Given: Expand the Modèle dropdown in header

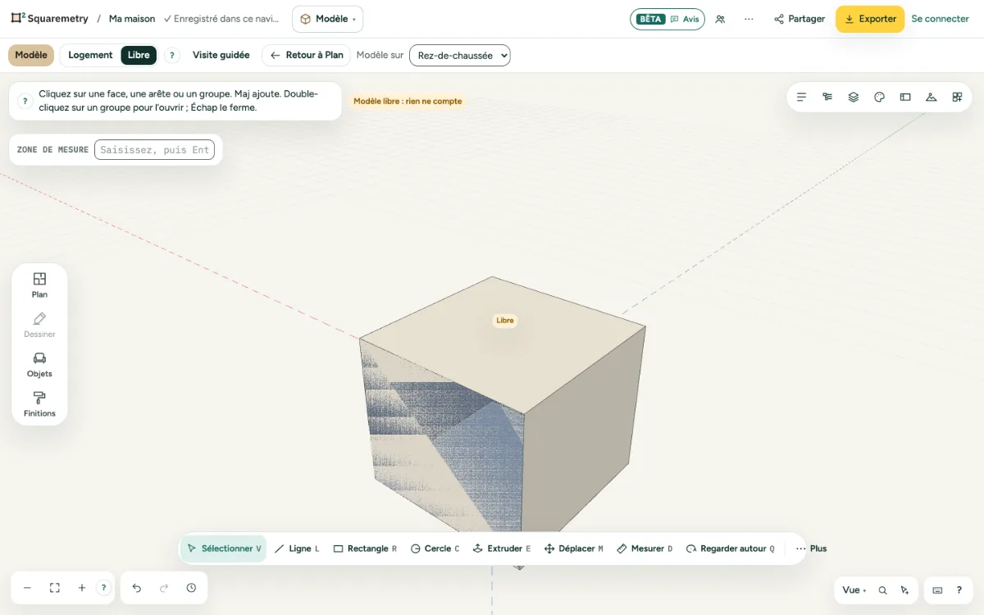Looking at the screenshot, I should pyautogui.click(x=327, y=19).
